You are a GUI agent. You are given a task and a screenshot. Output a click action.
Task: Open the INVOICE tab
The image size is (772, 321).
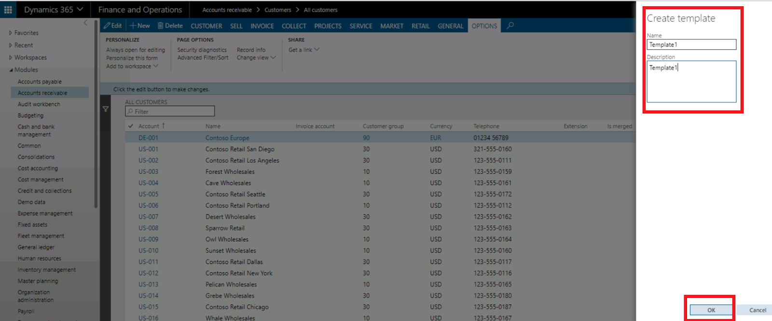coord(262,26)
